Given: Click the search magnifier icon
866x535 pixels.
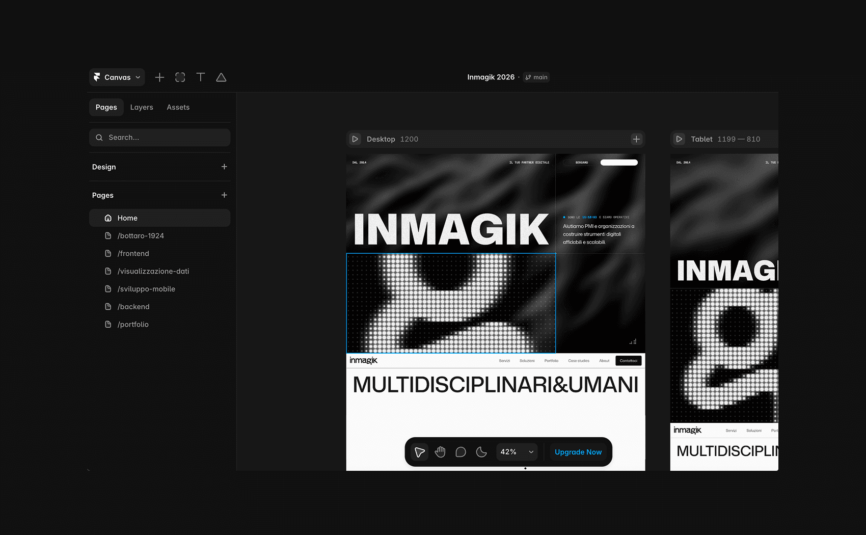Looking at the screenshot, I should [x=99, y=138].
